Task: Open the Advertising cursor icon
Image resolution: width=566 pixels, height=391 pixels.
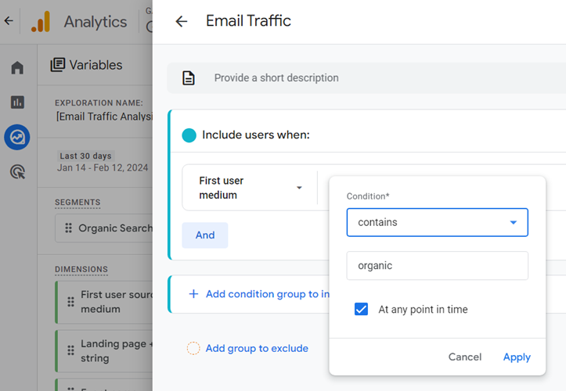Action: pyautogui.click(x=17, y=172)
